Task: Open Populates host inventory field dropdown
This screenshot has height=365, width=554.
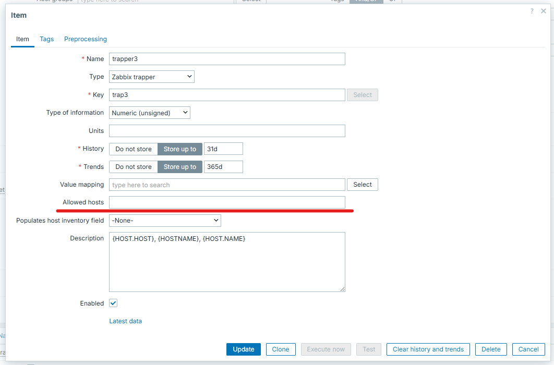Action: click(165, 221)
